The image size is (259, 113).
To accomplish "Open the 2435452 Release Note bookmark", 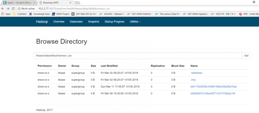I will point(112,14).
